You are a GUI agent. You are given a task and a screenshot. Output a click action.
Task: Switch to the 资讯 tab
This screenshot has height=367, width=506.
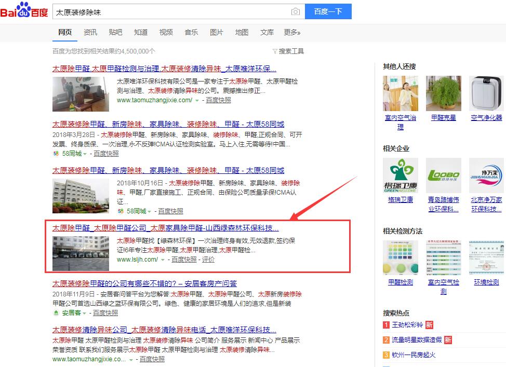90,32
